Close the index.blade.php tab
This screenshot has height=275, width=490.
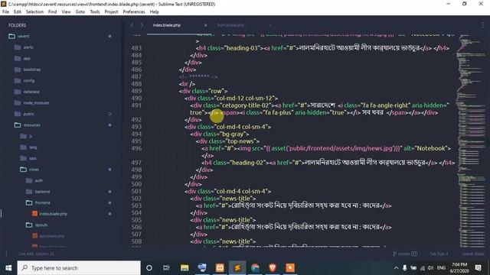206,25
